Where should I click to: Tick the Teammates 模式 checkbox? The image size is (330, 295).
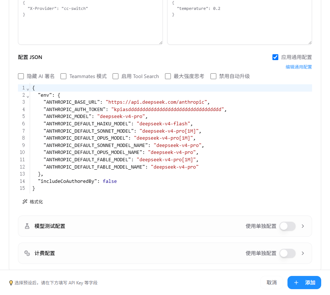63,76
